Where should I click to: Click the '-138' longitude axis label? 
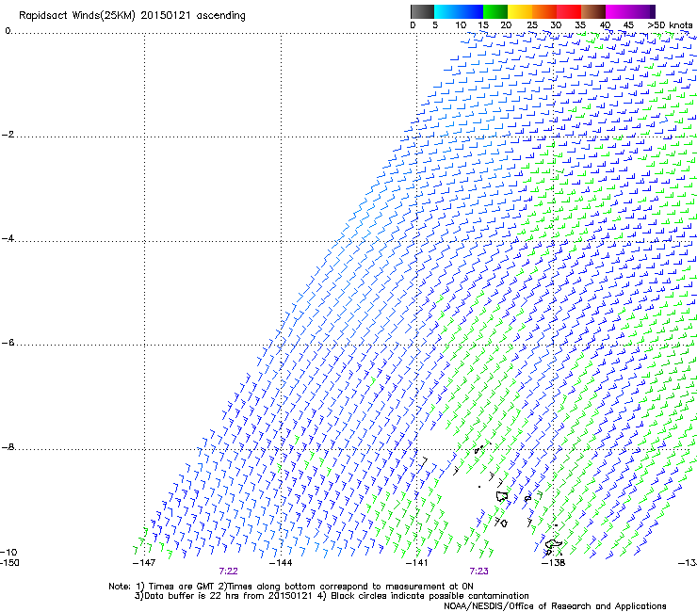(554, 563)
